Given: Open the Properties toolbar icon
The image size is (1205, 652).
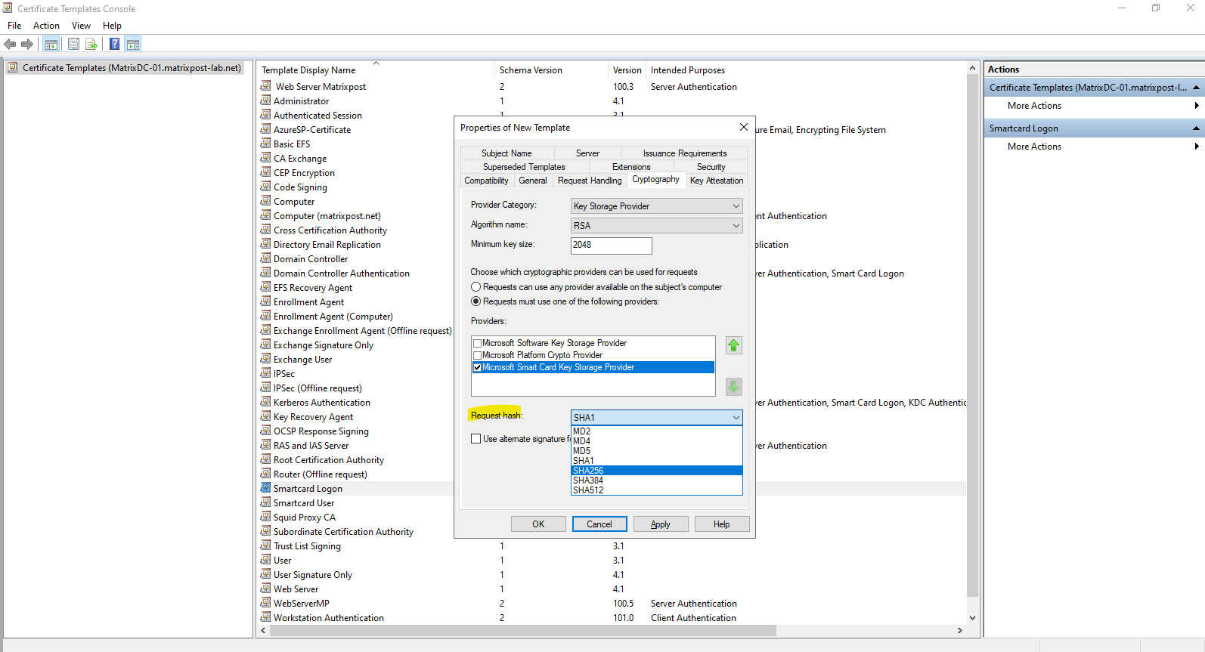Looking at the screenshot, I should (73, 45).
